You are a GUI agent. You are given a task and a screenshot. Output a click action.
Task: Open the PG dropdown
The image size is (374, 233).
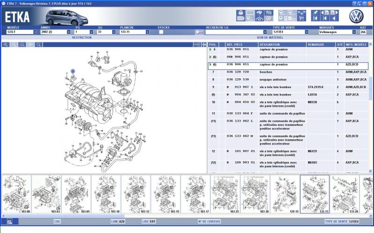pos(91,32)
